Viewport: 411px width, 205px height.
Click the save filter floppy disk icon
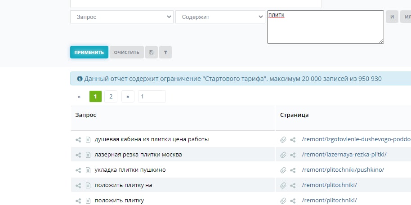[152, 52]
